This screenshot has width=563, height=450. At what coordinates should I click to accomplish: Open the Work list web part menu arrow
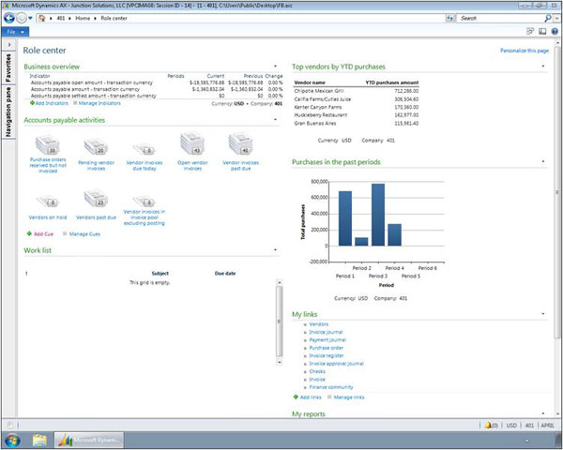click(275, 249)
